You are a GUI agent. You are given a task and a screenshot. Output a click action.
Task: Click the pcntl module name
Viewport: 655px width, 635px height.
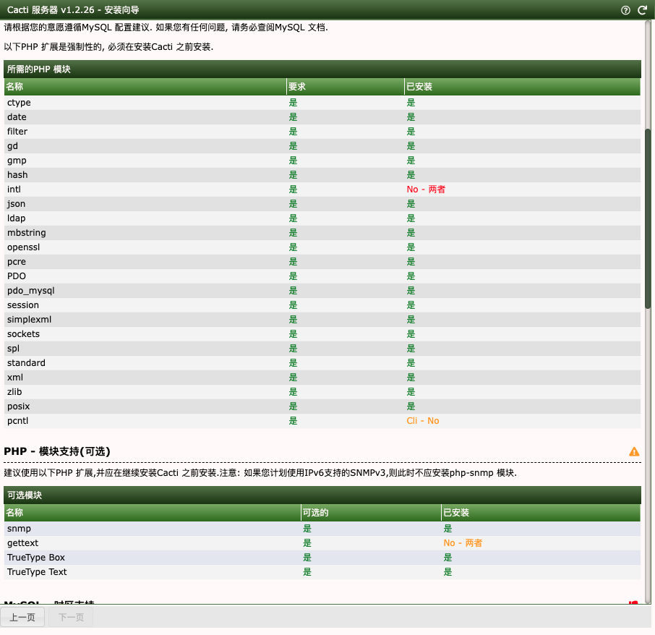pyautogui.click(x=17, y=421)
